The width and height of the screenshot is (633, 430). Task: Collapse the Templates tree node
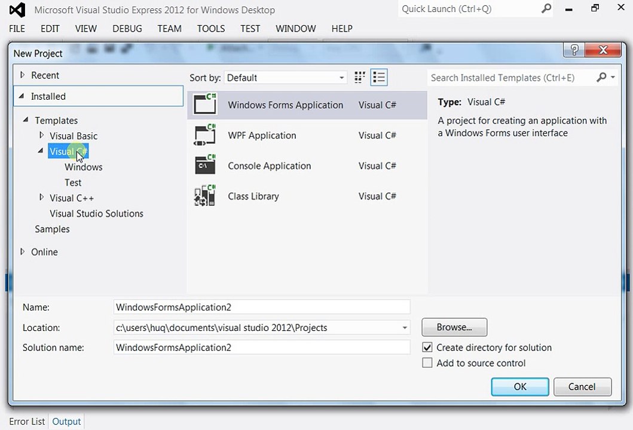coord(26,120)
